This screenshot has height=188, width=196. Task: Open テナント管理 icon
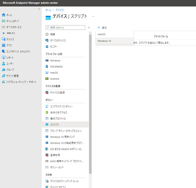(x=3, y=76)
